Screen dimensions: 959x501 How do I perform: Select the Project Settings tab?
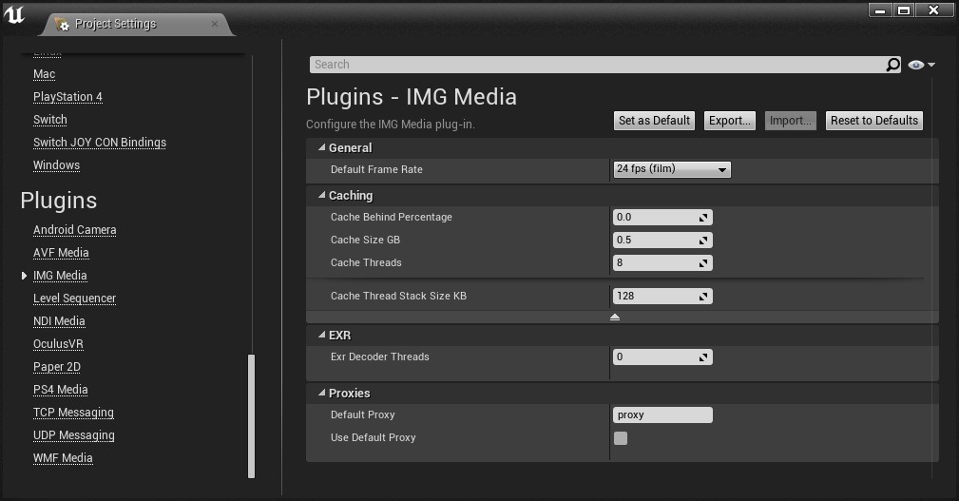[138, 24]
